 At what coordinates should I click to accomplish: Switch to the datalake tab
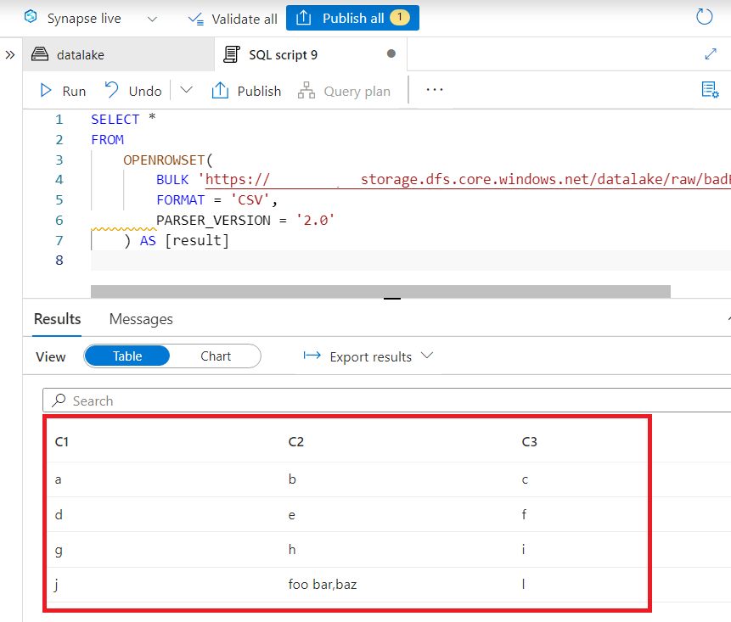pos(118,54)
